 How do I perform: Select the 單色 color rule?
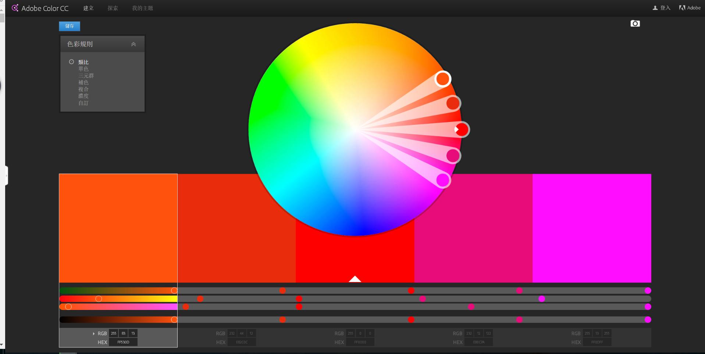pyautogui.click(x=83, y=69)
